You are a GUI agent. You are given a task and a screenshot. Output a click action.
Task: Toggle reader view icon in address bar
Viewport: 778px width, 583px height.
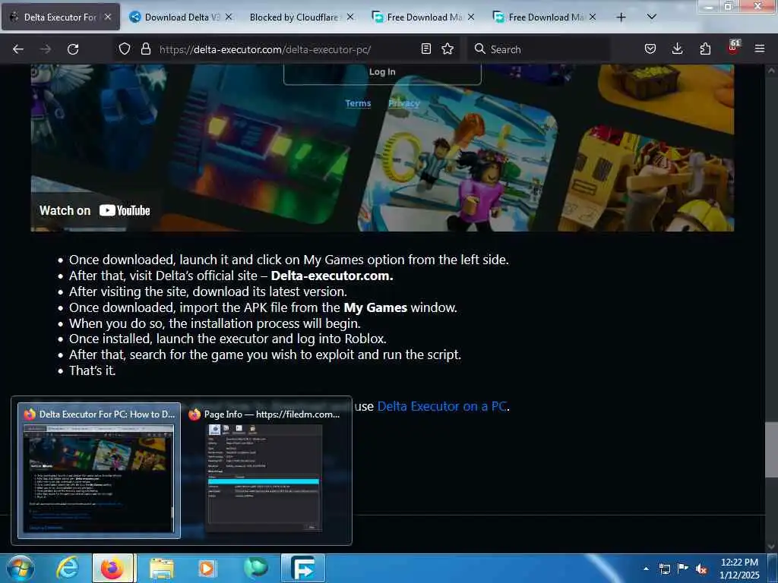coord(425,49)
